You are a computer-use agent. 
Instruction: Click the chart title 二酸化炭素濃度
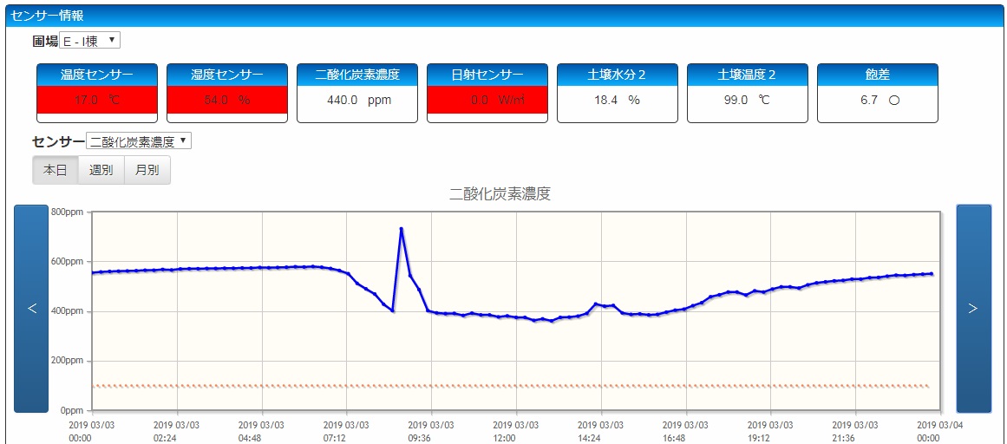click(500, 194)
